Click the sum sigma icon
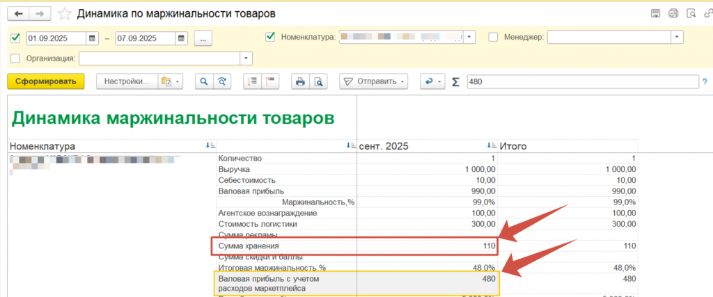The width and height of the screenshot is (713, 297). pyautogui.click(x=456, y=81)
